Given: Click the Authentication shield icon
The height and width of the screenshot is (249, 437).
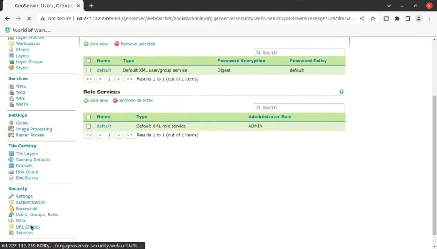Looking at the screenshot, I should tap(11, 202).
